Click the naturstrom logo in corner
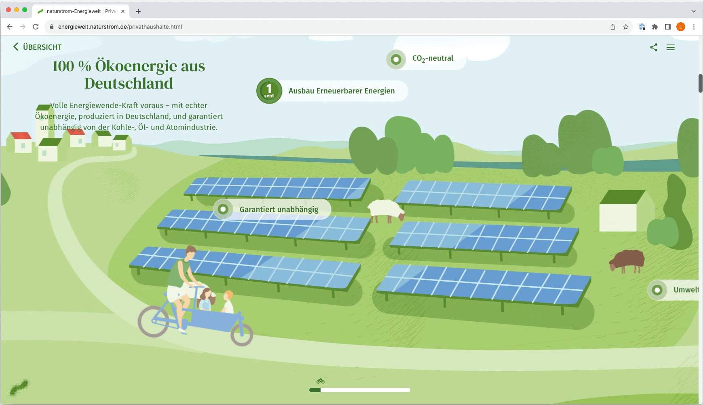 click(x=19, y=387)
